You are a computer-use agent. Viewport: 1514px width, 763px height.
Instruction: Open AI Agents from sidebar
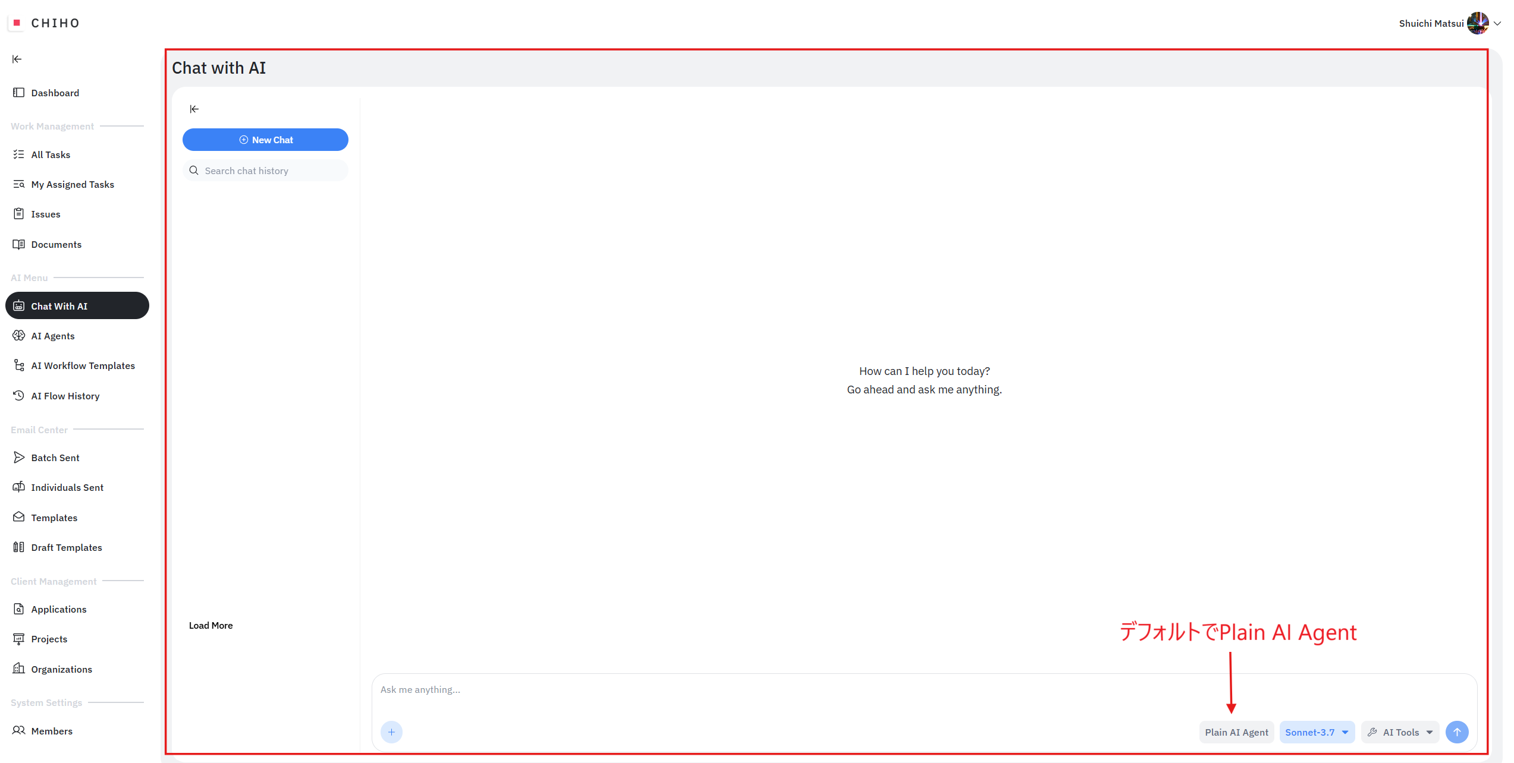tap(53, 336)
